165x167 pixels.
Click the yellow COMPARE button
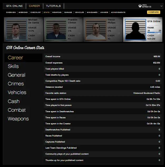click(154, 12)
